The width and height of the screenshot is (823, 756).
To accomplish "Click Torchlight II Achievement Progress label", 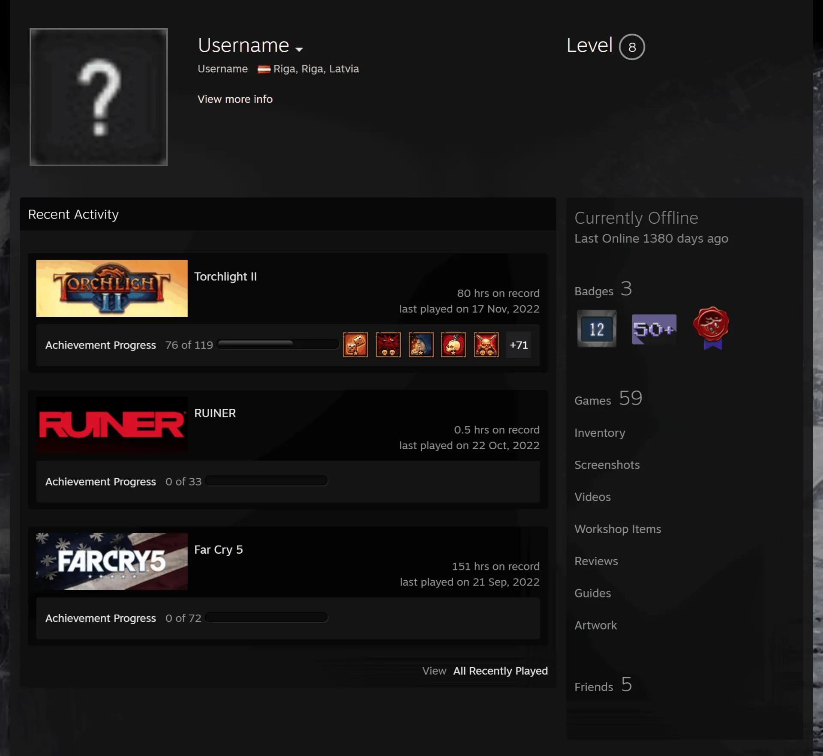I will tap(100, 345).
